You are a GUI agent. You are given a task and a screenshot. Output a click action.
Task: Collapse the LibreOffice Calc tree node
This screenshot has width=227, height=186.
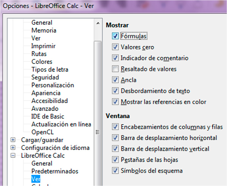[x=13, y=156]
